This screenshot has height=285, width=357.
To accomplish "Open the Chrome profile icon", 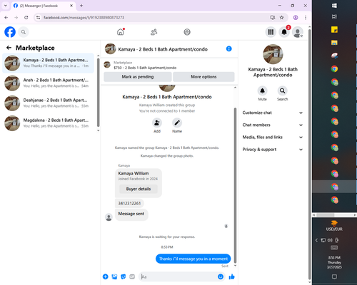I will pos(296,18).
